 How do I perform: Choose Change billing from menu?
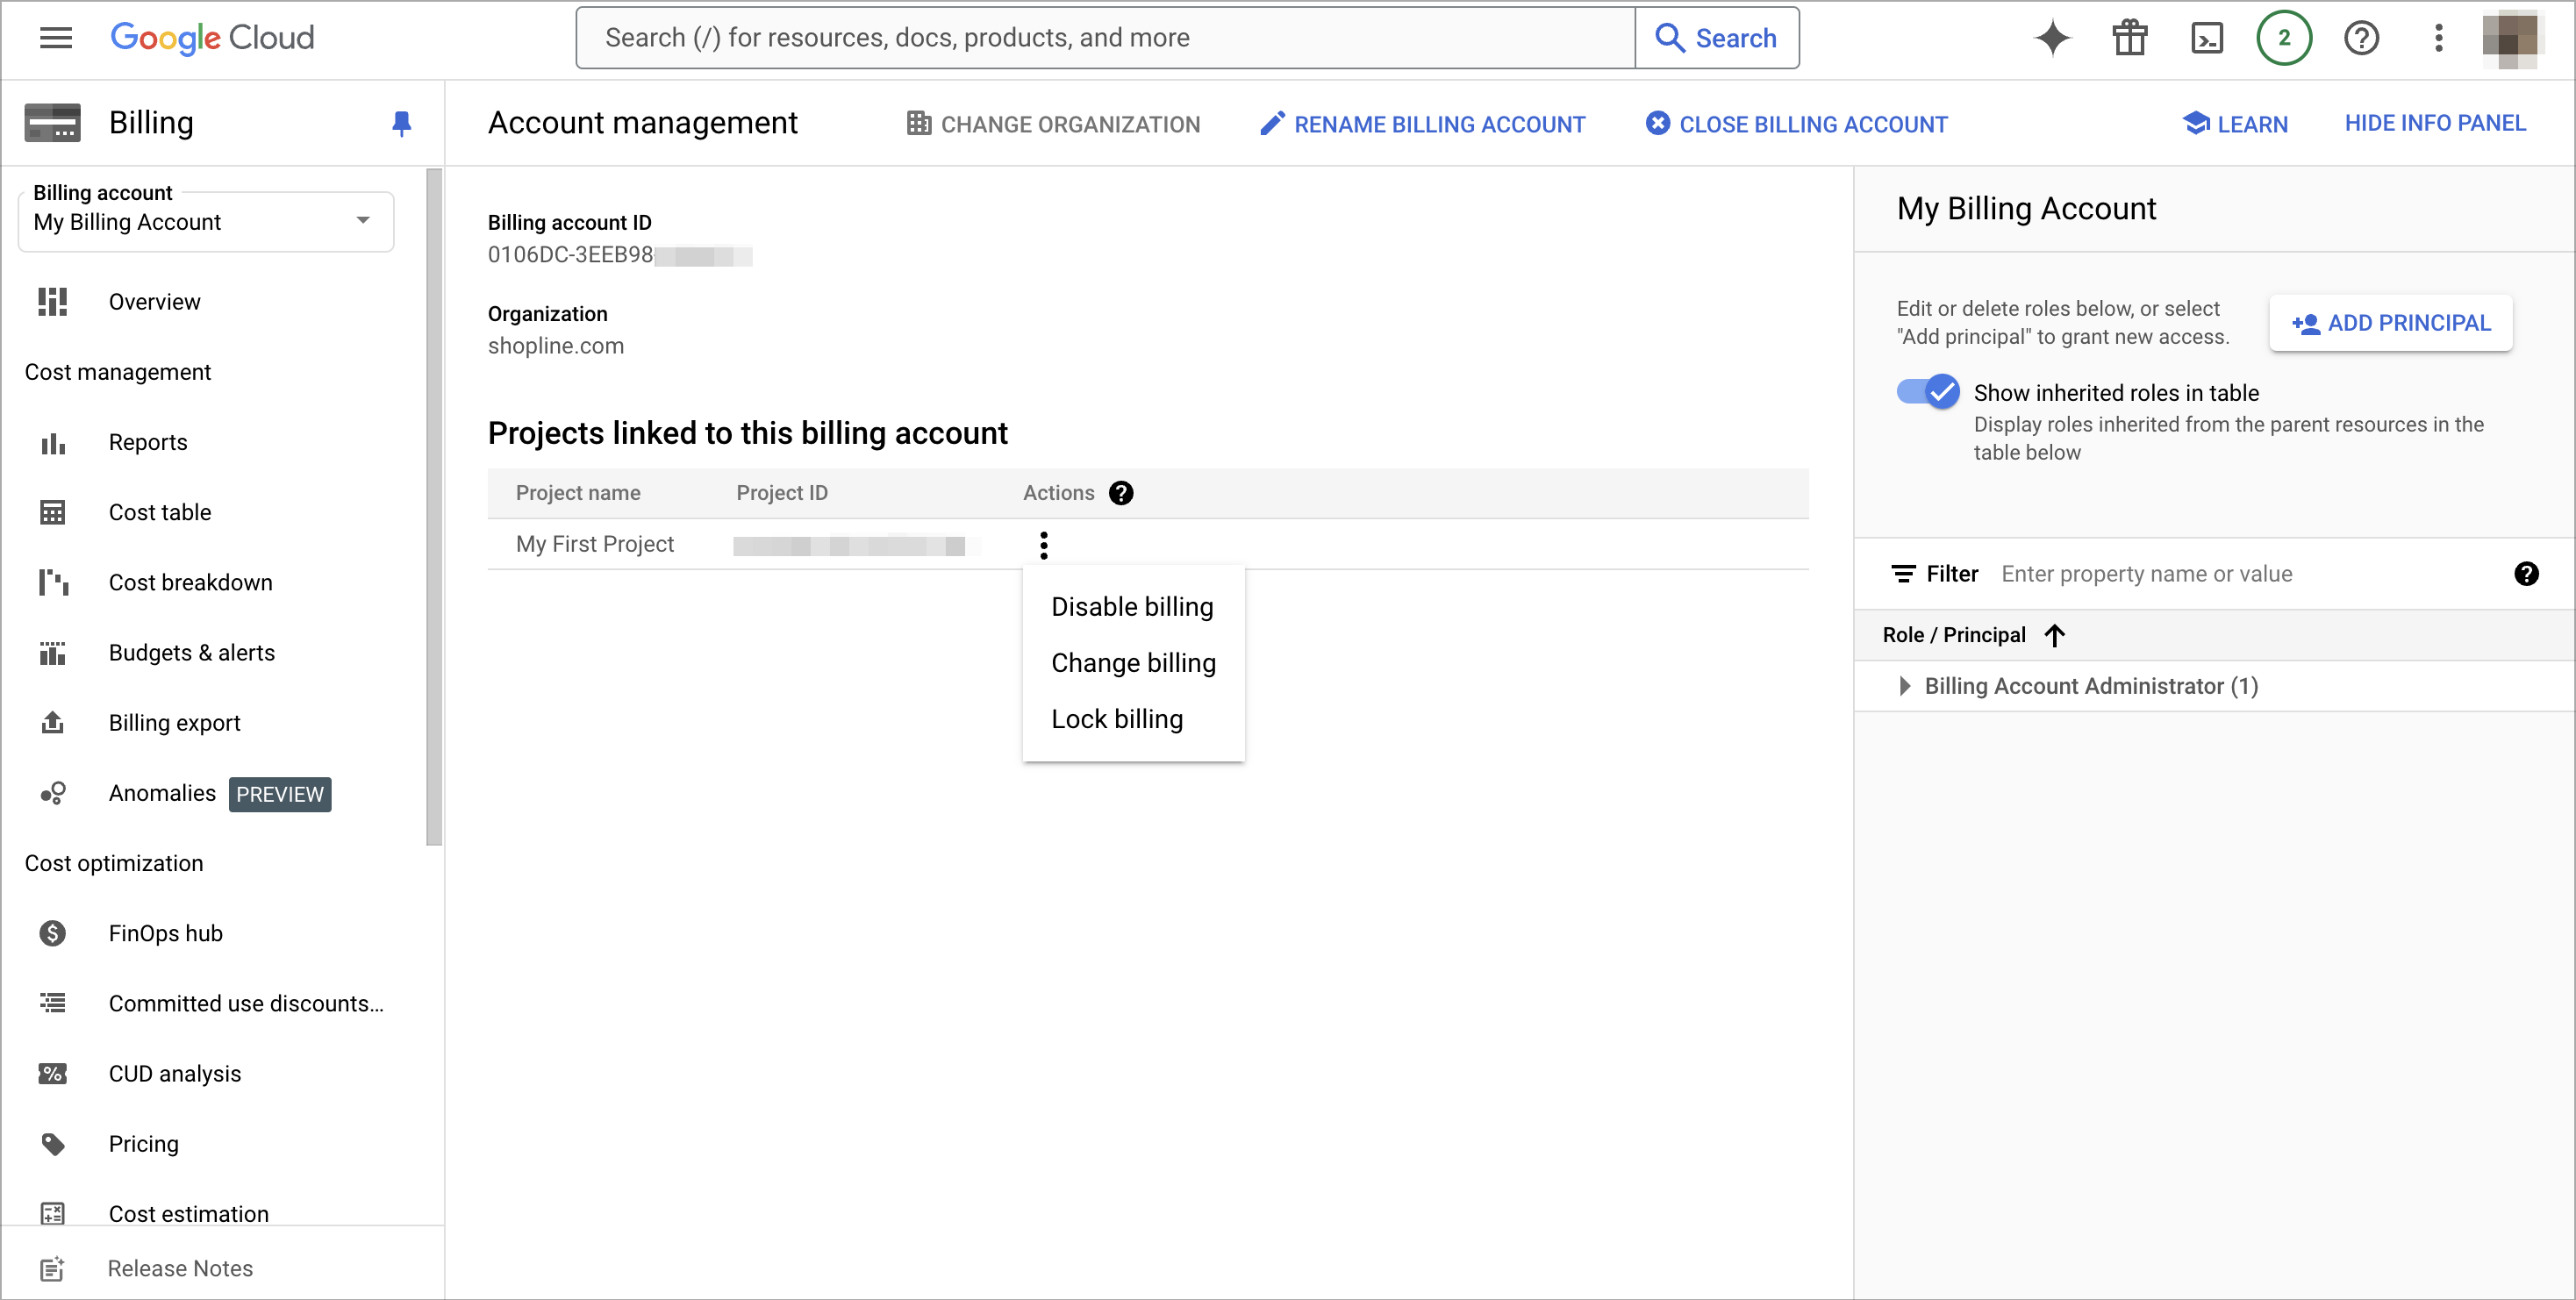(x=1133, y=663)
